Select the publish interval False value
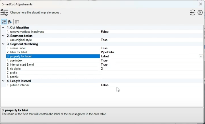 click(105, 85)
